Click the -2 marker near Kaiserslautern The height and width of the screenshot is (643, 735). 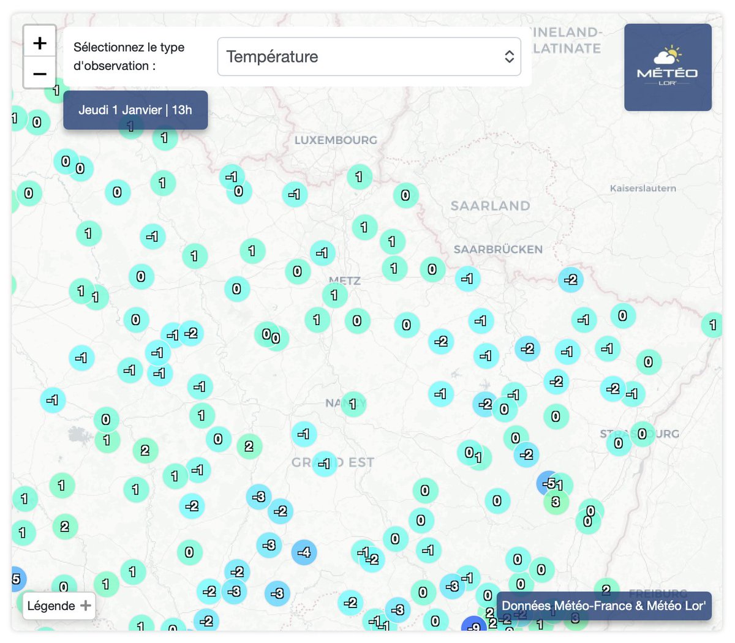tap(570, 280)
